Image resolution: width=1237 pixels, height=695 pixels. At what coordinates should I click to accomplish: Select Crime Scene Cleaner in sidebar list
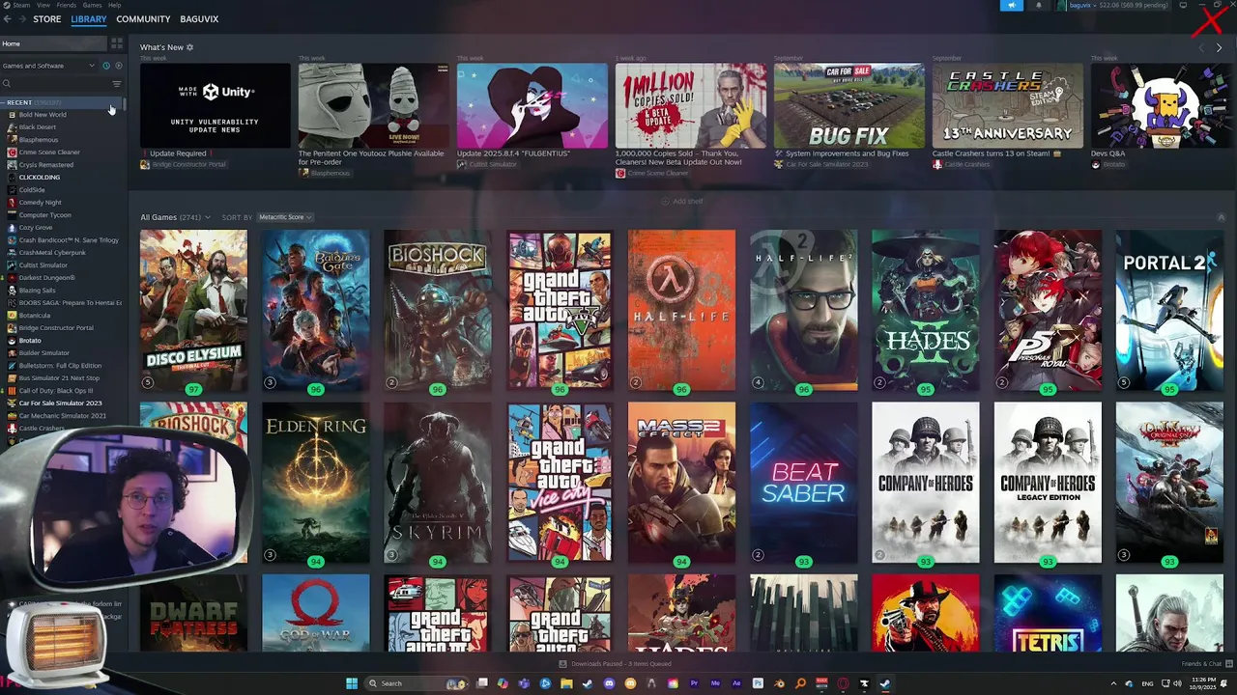pyautogui.click(x=49, y=153)
